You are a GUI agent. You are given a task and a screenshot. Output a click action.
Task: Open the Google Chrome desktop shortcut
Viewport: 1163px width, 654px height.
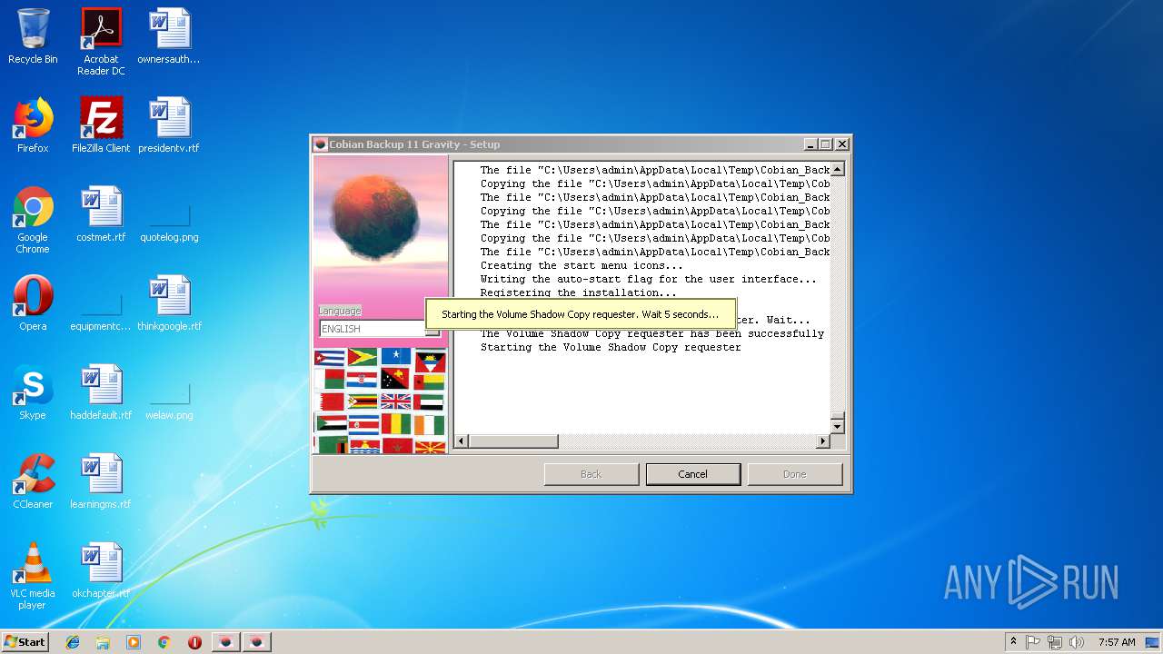(x=33, y=220)
